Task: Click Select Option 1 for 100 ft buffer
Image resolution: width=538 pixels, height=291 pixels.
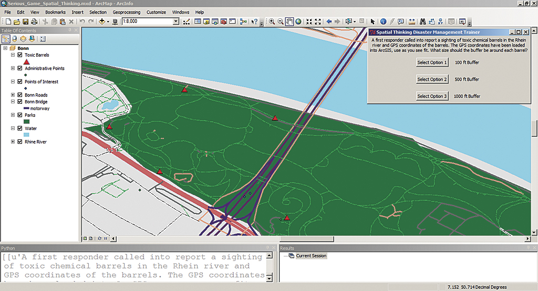Action: 432,62
